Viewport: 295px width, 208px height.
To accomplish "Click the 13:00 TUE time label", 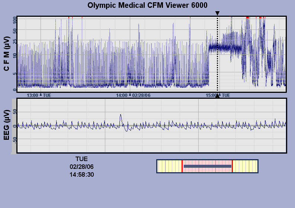I will [x=39, y=95].
